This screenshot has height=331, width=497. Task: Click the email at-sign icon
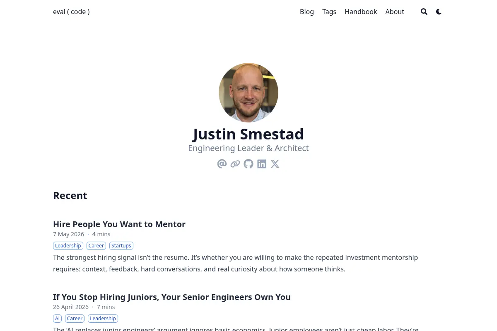point(222,164)
